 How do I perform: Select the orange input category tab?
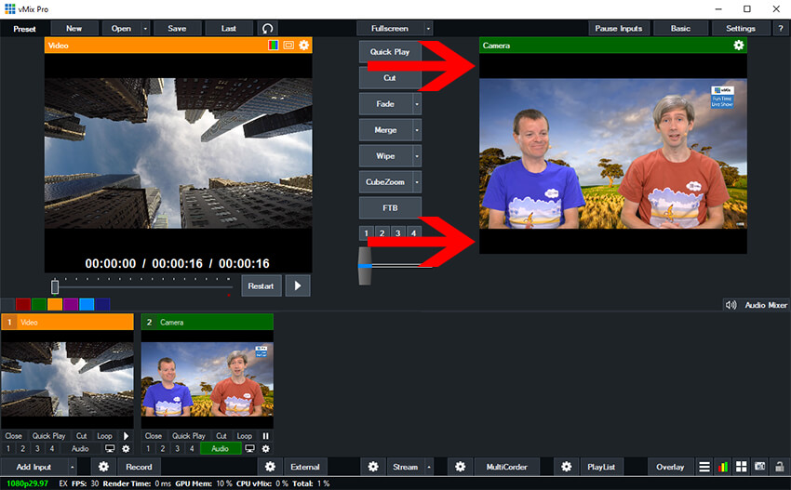55,304
